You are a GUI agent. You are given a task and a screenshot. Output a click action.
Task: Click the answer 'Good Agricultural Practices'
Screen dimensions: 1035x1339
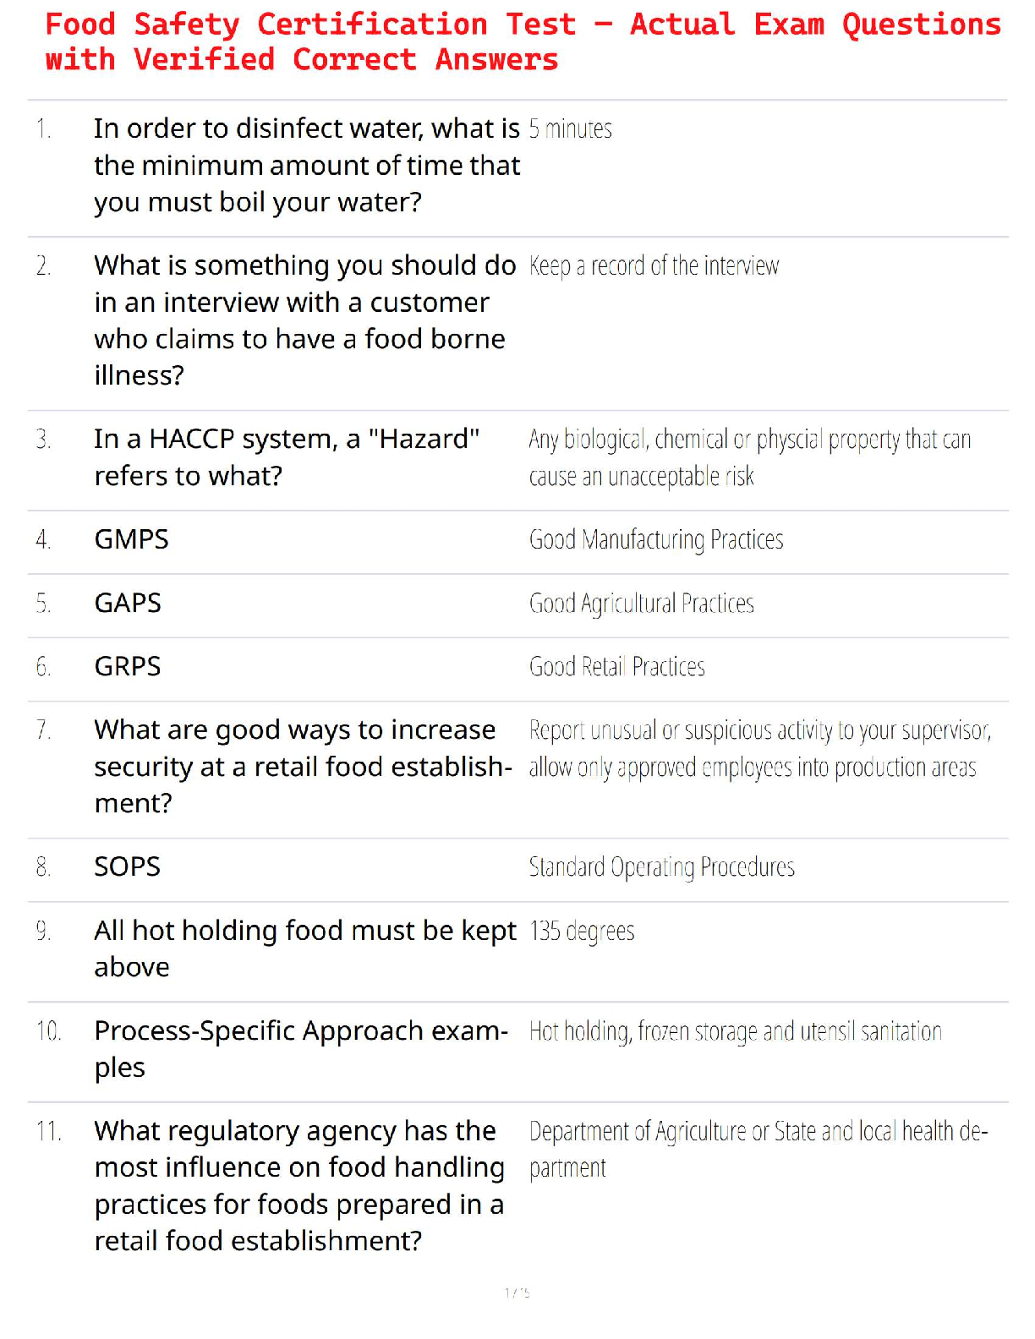coord(641,604)
